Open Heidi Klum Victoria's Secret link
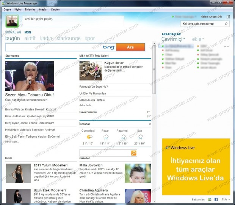The image size is (235, 205). 30,130
